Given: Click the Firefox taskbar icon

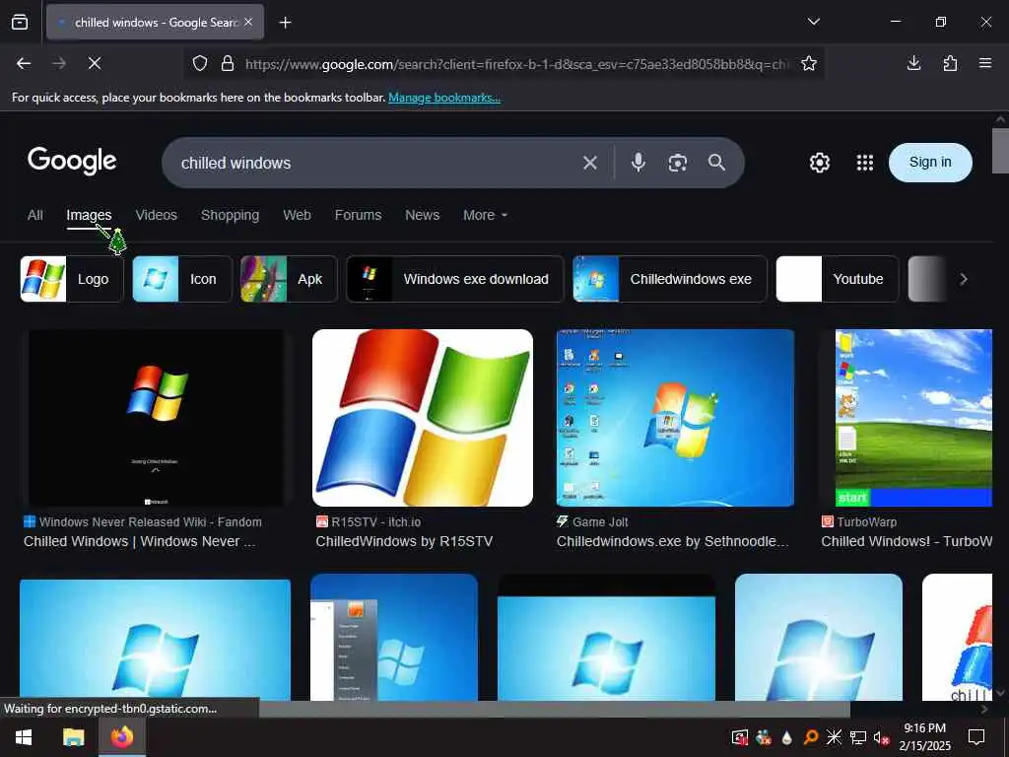Looking at the screenshot, I should (x=121, y=737).
